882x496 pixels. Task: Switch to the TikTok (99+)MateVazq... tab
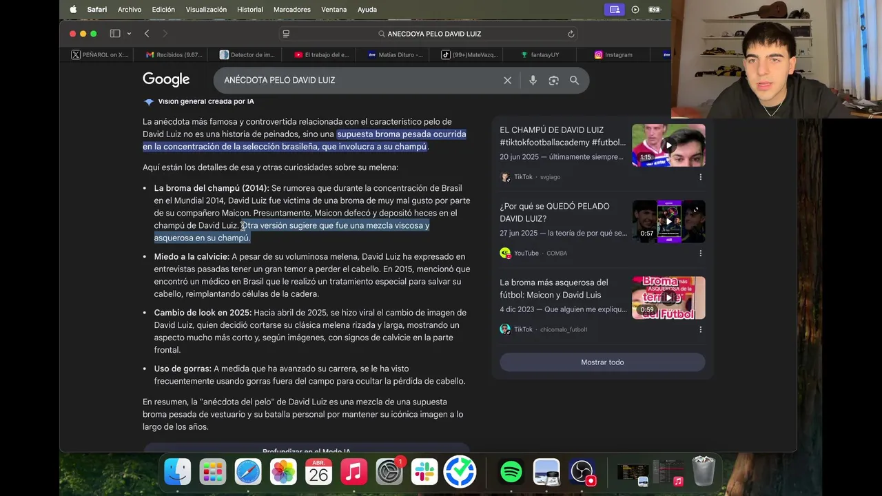469,54
